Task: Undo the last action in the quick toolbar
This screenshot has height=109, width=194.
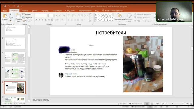Action: point(9,6)
